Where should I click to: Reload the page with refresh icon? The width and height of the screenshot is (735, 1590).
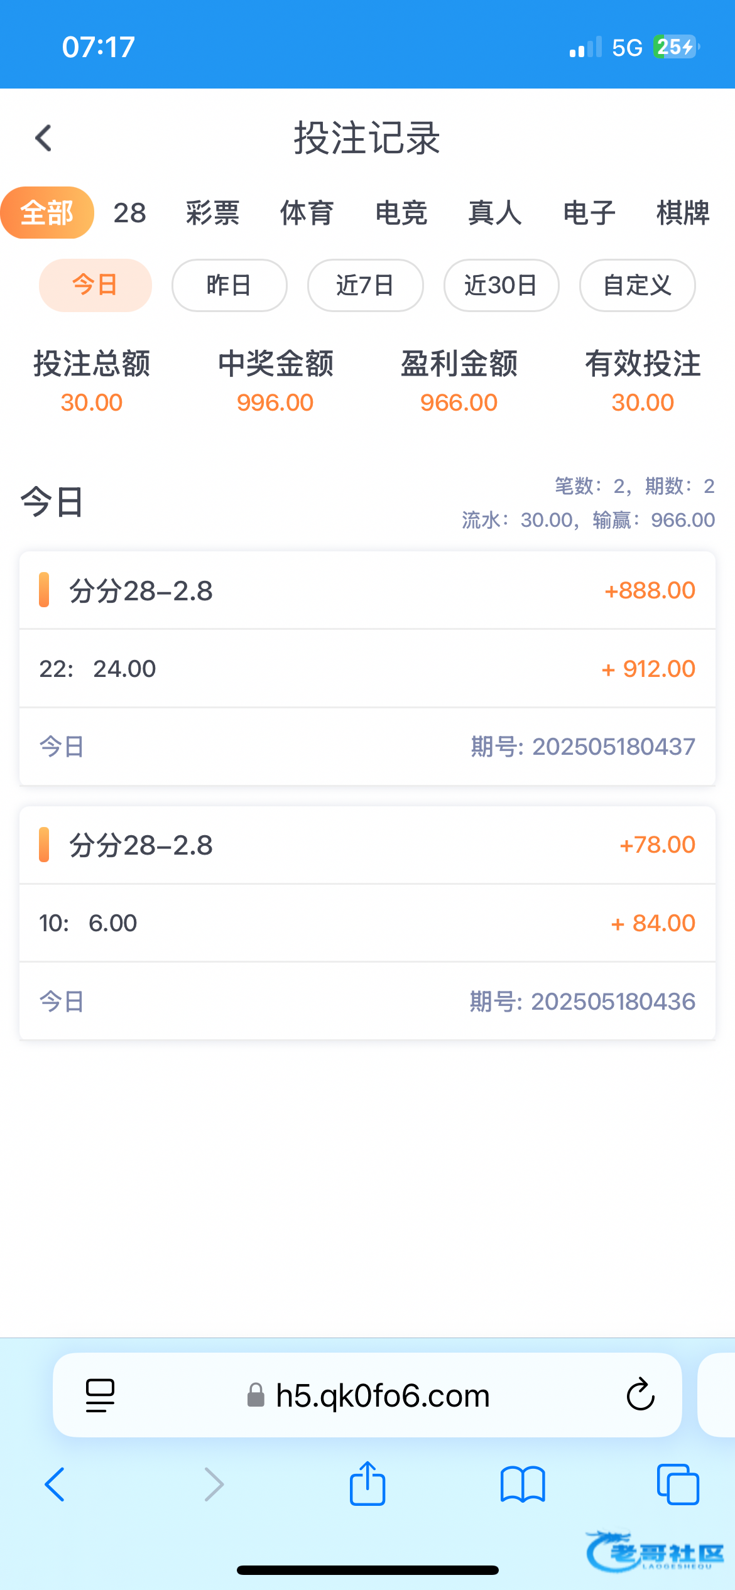click(x=640, y=1395)
